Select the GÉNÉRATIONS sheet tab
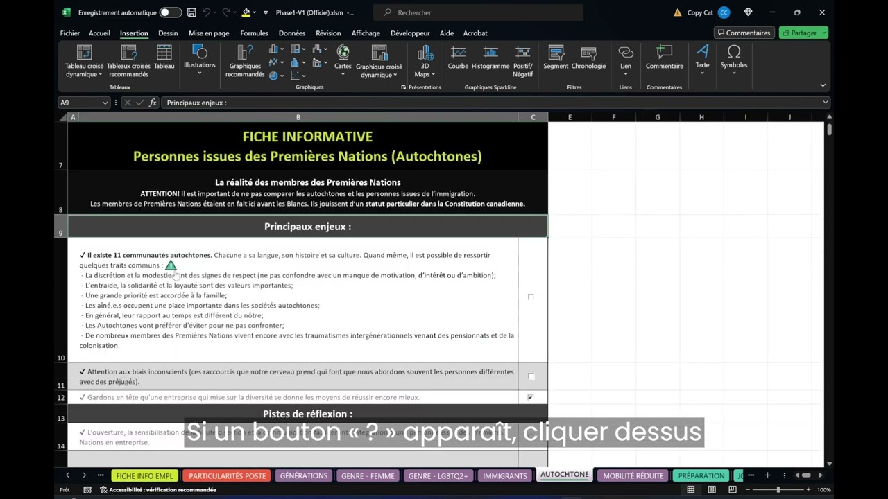The image size is (888, 499). click(x=303, y=475)
